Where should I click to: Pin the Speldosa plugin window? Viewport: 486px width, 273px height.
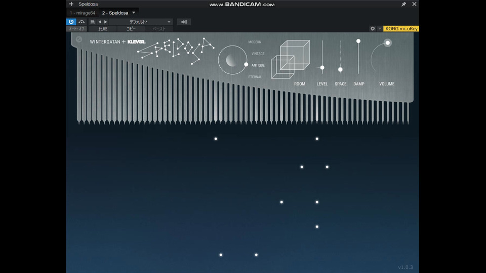pyautogui.click(x=403, y=4)
